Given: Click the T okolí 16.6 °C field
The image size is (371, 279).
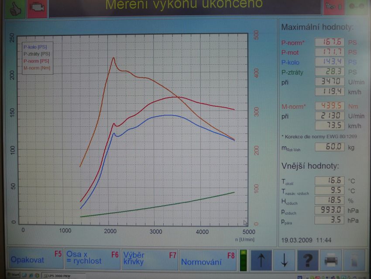Looking at the screenshot, I should 330,181.
